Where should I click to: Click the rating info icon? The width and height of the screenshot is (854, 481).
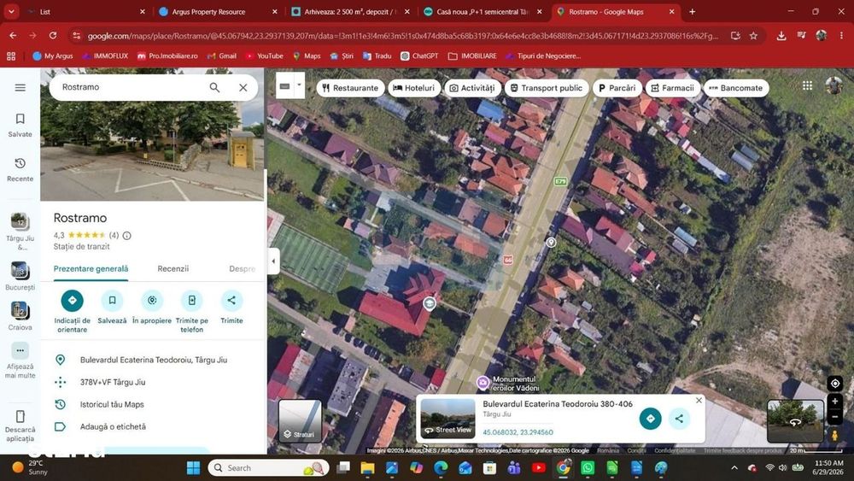(x=127, y=236)
